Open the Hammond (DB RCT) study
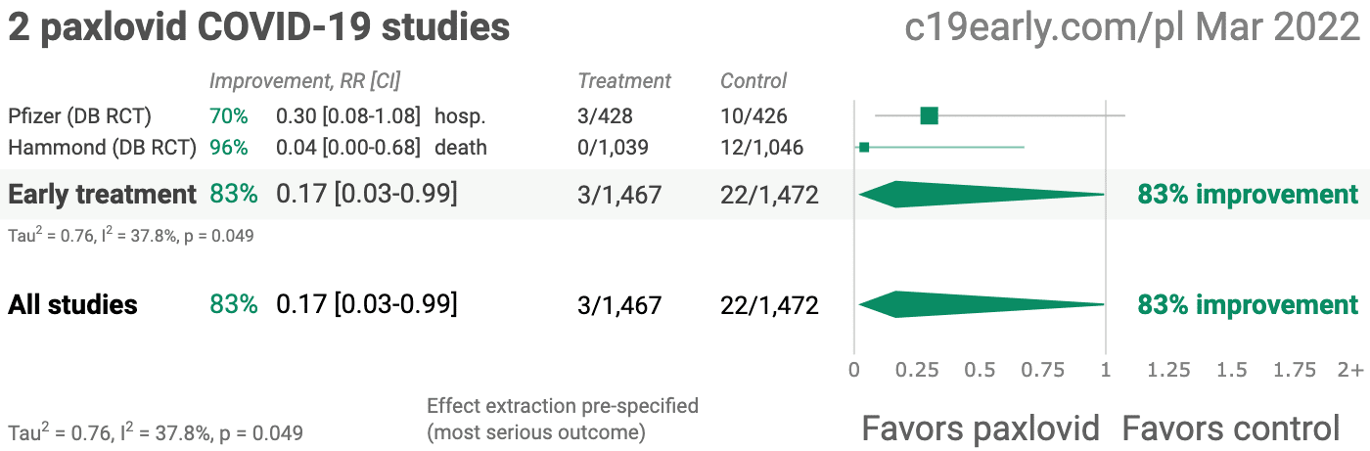Image resolution: width=1370 pixels, height=451 pixels. [x=102, y=148]
